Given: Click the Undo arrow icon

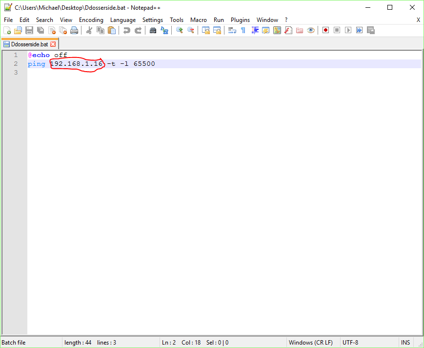Looking at the screenshot, I should click(127, 30).
